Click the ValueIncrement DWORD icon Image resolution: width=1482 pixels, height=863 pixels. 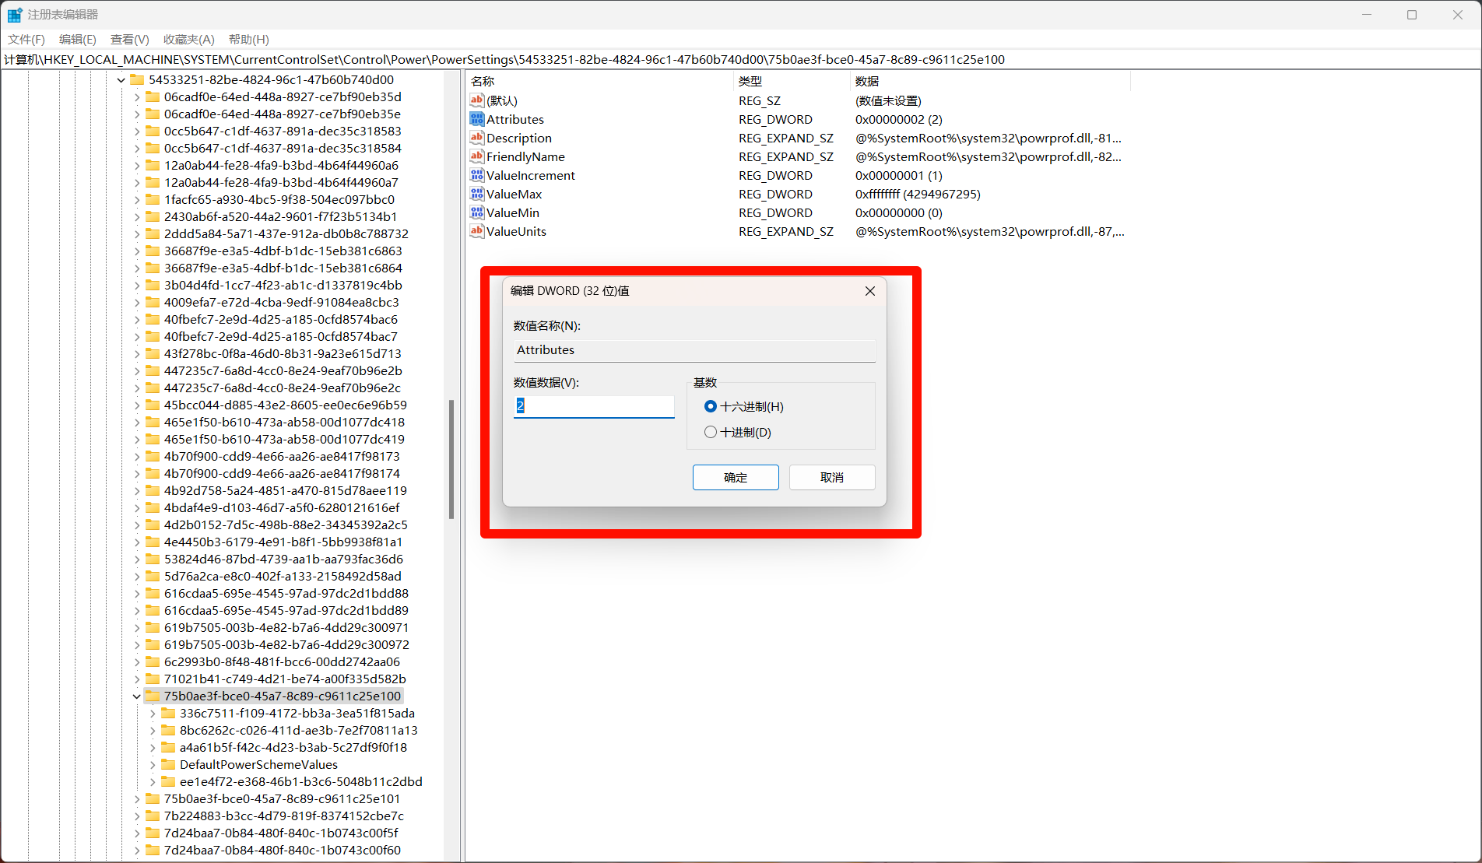[x=476, y=175]
